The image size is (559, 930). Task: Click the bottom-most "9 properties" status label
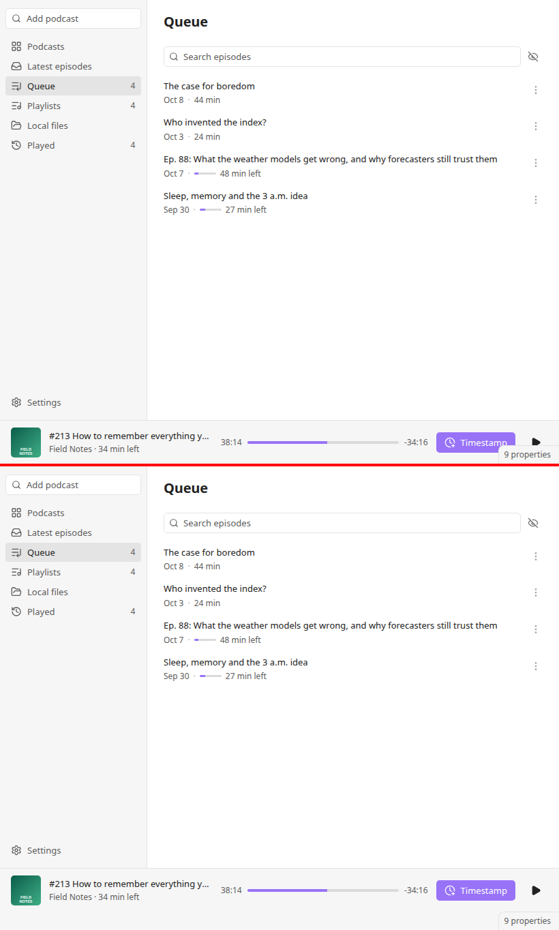528,920
